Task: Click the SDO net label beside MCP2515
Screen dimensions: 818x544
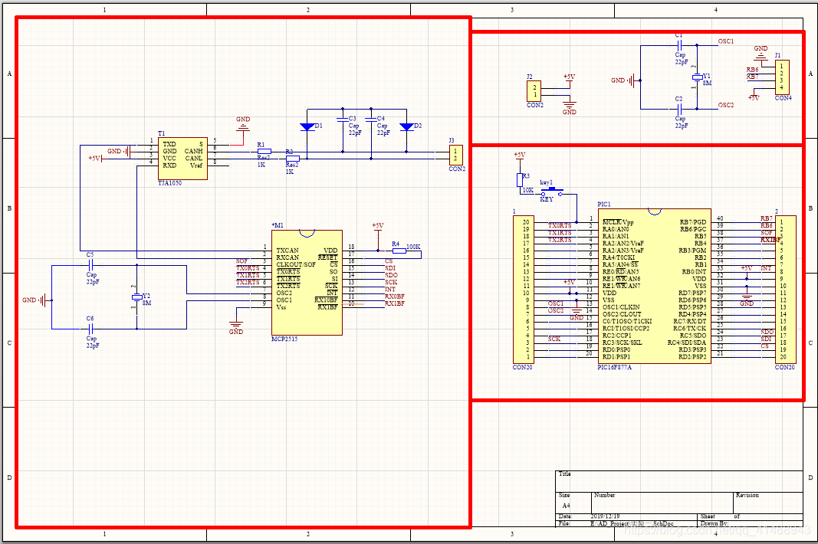Action: 391,275
